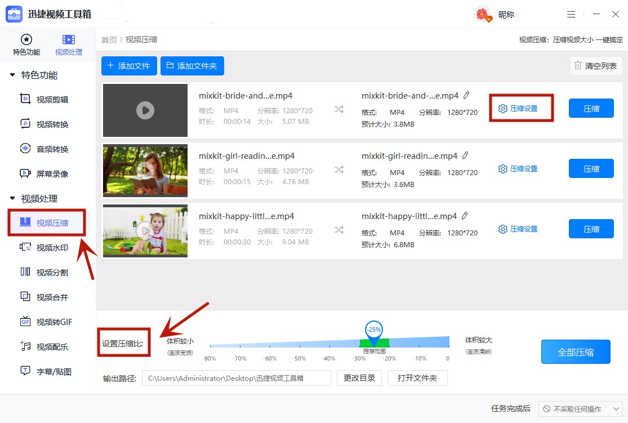This screenshot has height=423, width=628.
Task: Go to 首页 via breadcrumb link
Action: pyautogui.click(x=108, y=39)
